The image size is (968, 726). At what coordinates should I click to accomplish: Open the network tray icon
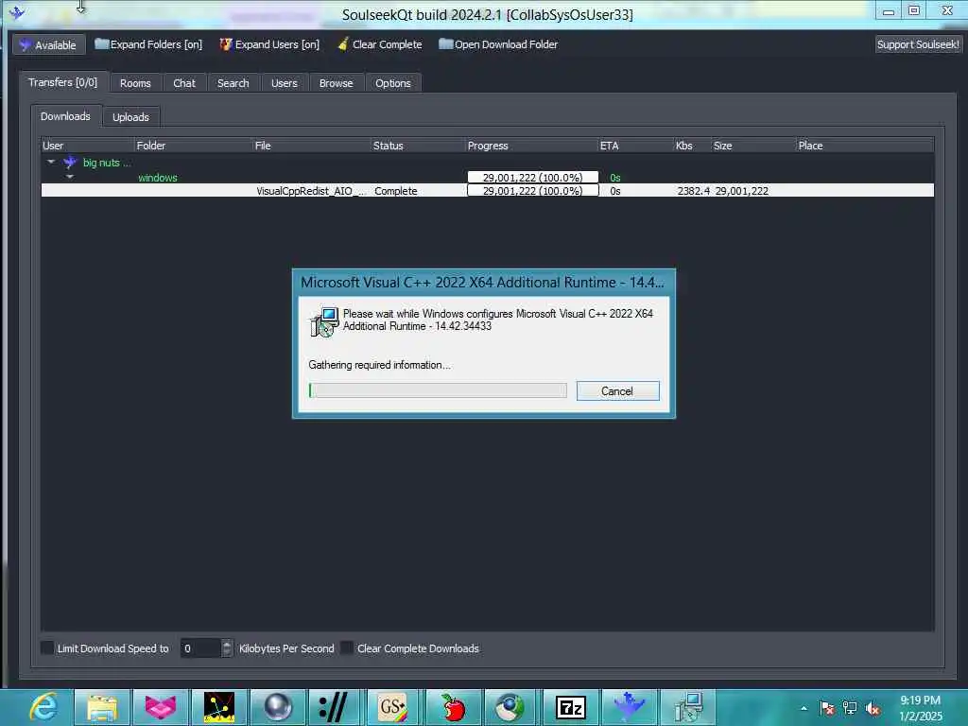pyautogui.click(x=850, y=708)
